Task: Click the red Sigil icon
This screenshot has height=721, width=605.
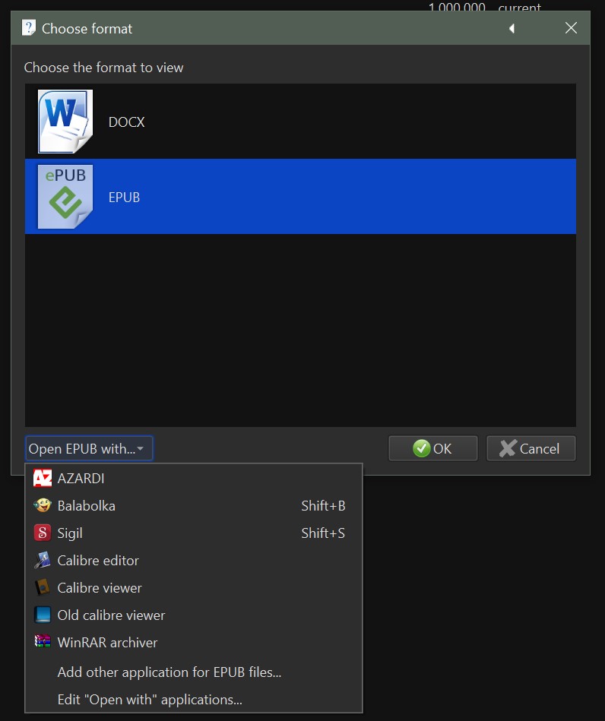Action: [43, 533]
